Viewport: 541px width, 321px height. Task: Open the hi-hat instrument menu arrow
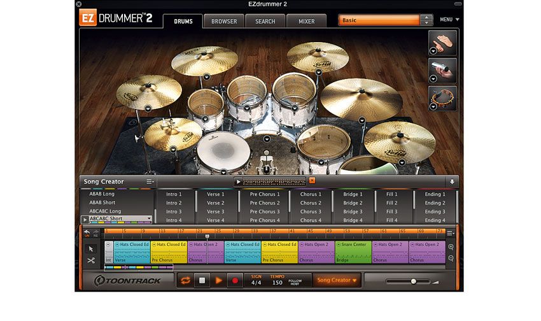tap(173, 149)
